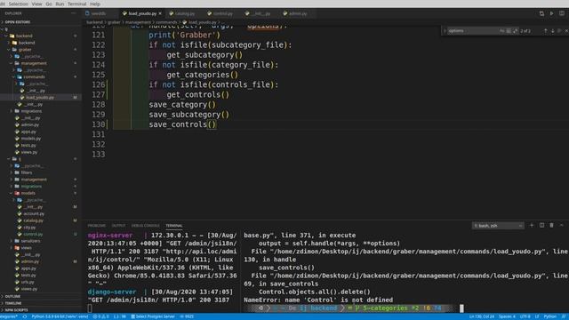This screenshot has height=320, width=569.
Task: Switch to the control.py editor tab
Action: pyautogui.click(x=223, y=13)
